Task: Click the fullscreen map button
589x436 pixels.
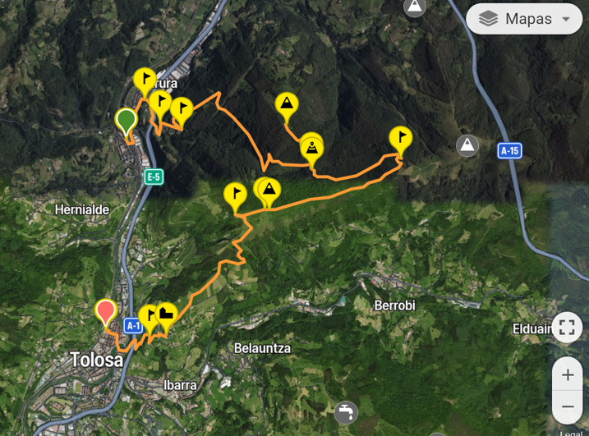Action: [567, 327]
